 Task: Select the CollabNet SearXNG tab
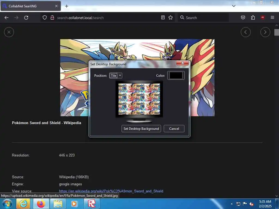31,6
